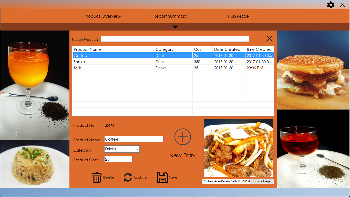Click the Product Cost input field
The height and width of the screenshot is (197, 350).
coord(118,159)
